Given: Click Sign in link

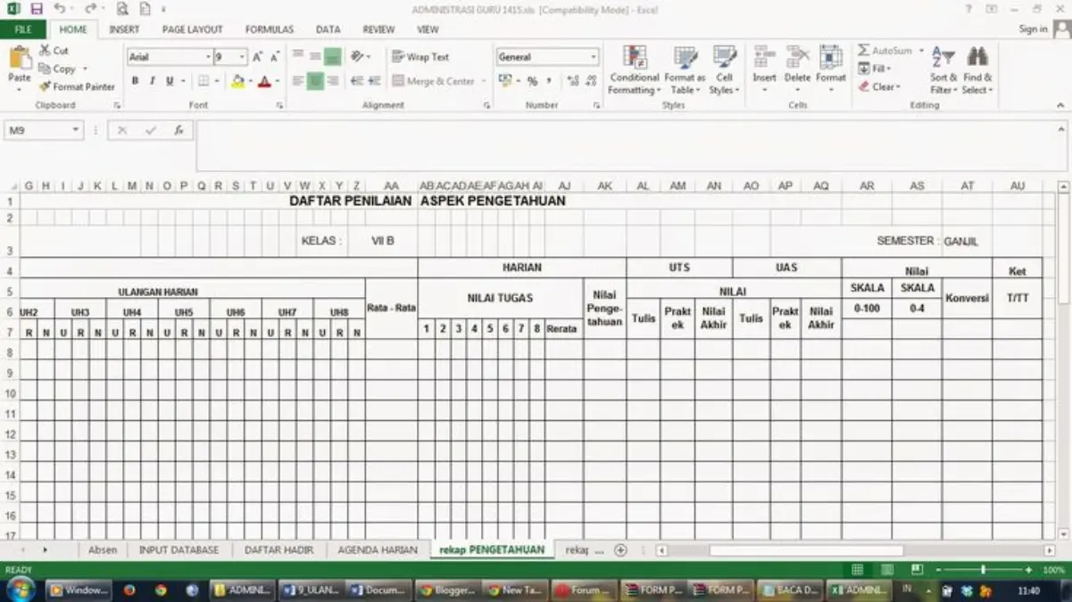Looking at the screenshot, I should (1033, 29).
